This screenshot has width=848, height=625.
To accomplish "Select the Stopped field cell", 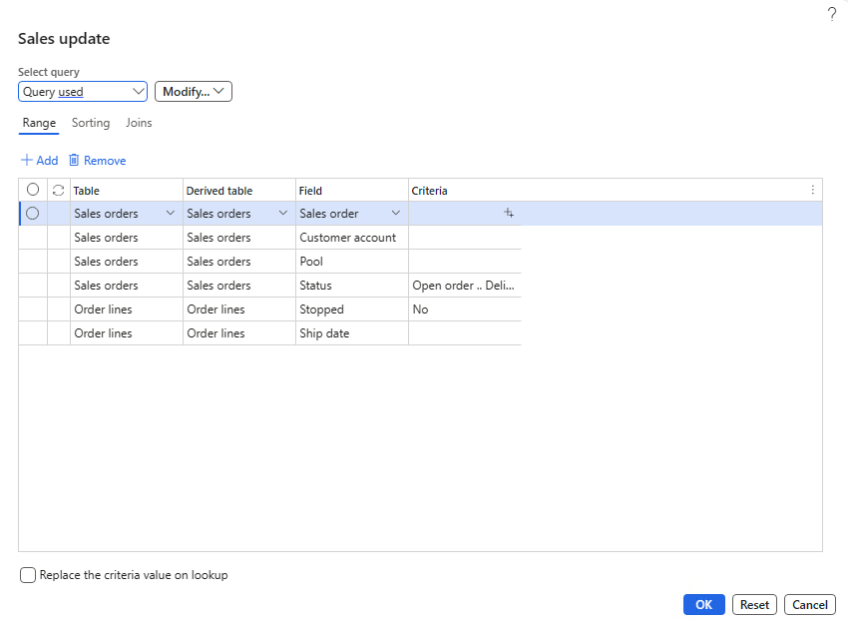I will tap(351, 309).
